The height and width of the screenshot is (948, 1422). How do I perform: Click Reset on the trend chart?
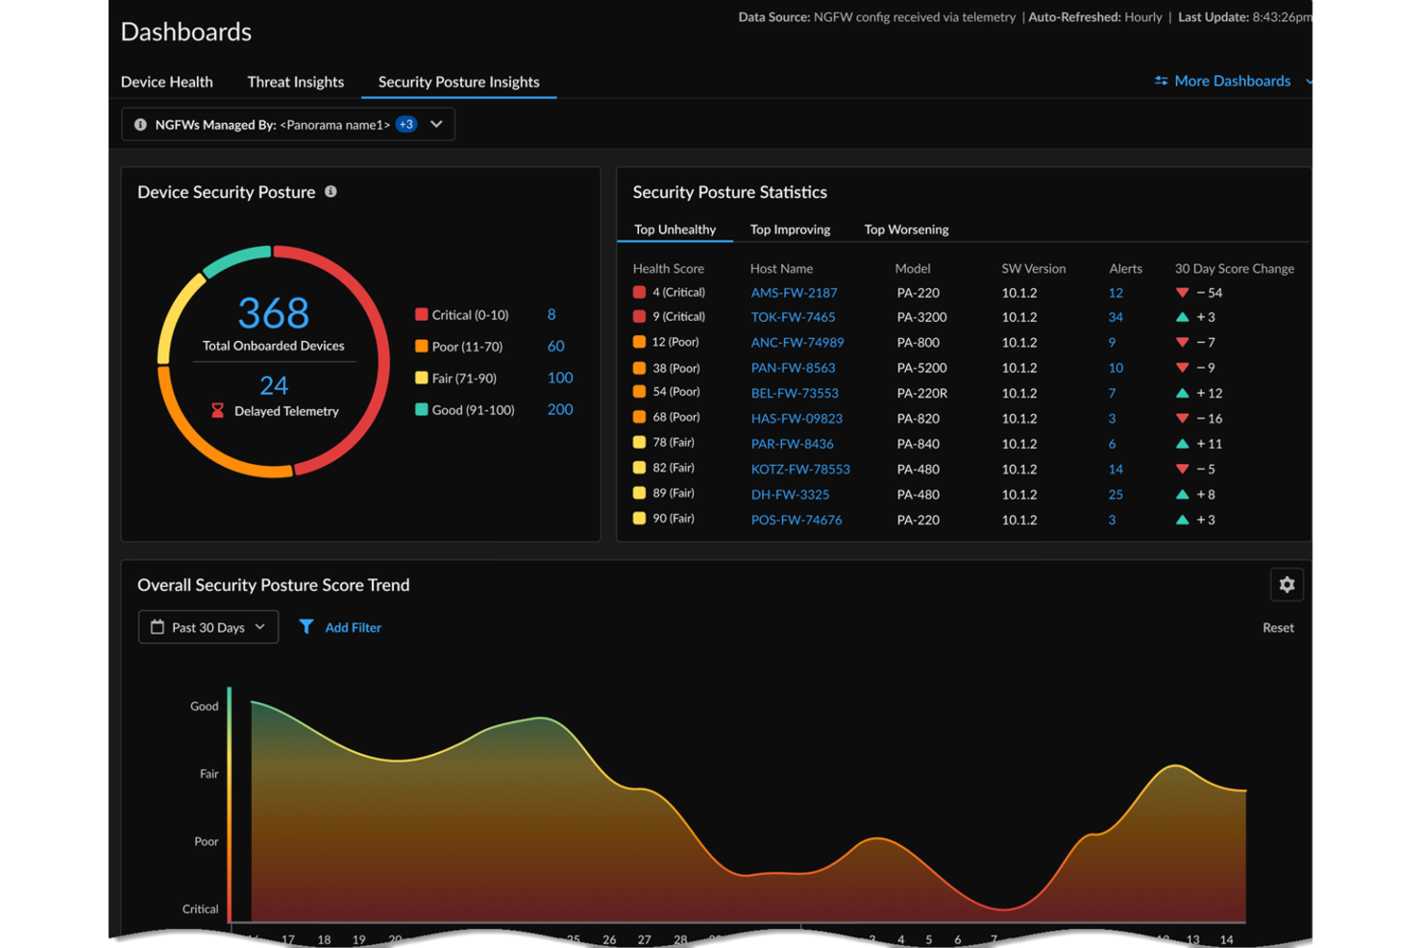(x=1277, y=626)
